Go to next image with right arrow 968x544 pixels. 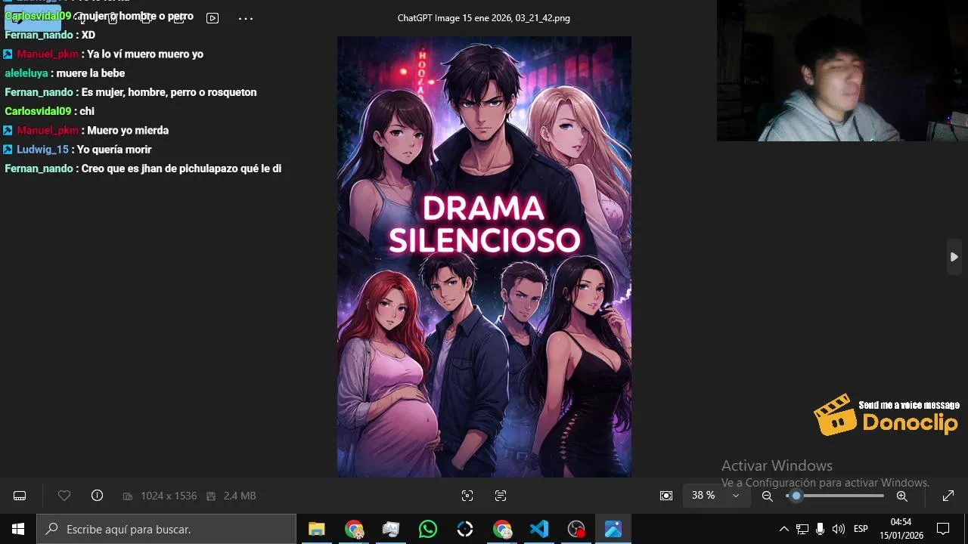click(954, 257)
